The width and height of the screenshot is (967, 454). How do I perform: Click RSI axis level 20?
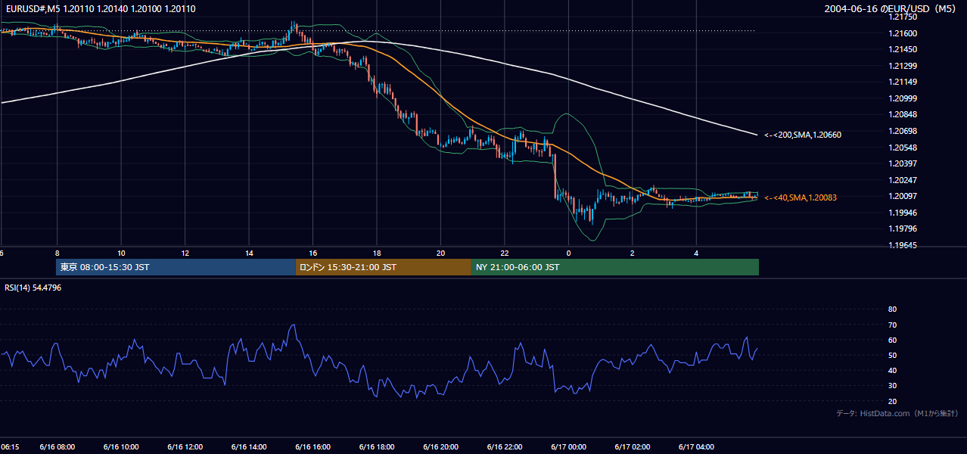[892, 401]
